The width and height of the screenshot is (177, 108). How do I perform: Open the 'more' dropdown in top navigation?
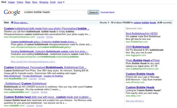click(61, 2)
